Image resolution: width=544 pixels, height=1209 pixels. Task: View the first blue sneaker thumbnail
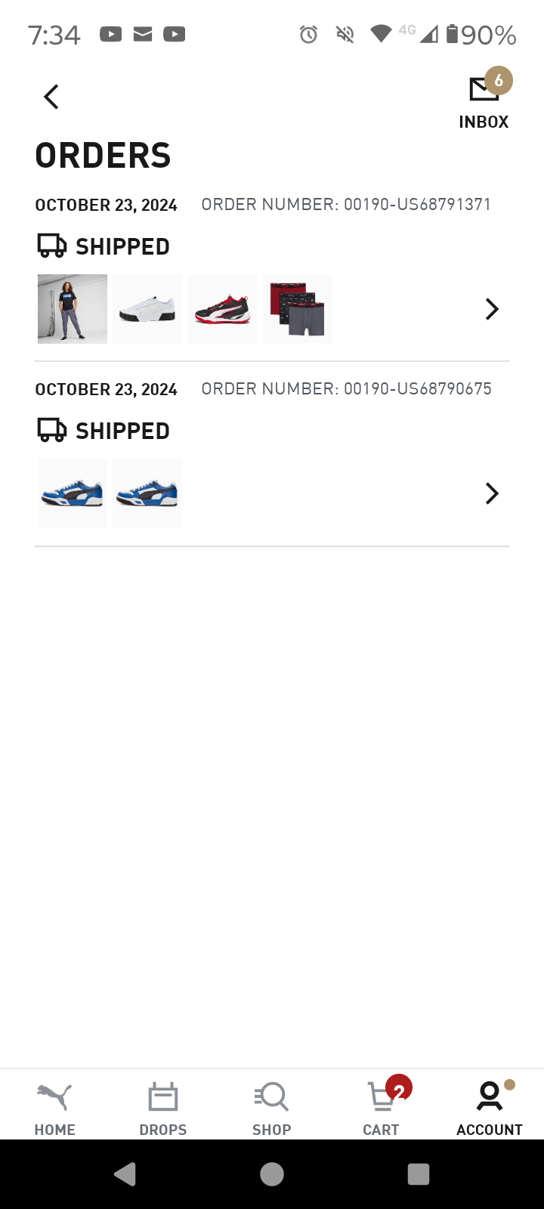(73, 493)
